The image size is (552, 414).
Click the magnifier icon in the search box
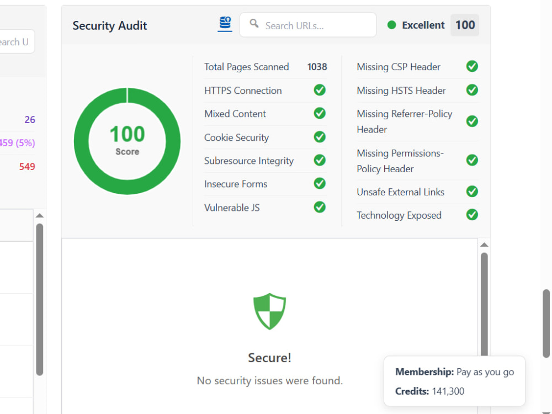254,24
